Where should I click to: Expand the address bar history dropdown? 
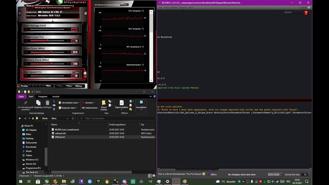(67, 119)
